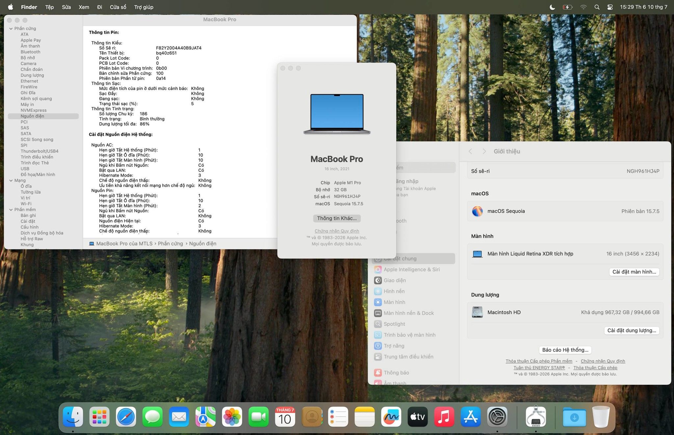Open Chứng nhận Quy định link in About window
Screen dimensions: 674x435
coord(337,231)
